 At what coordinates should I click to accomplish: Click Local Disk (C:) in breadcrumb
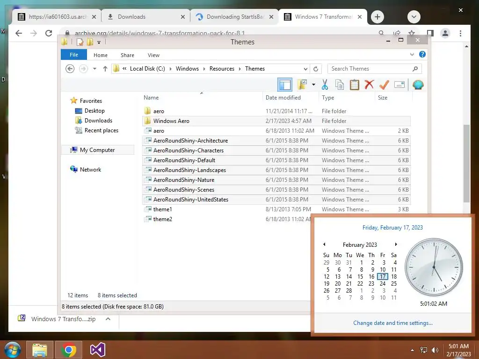pyautogui.click(x=147, y=69)
